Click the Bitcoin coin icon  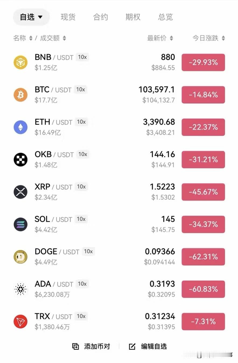pos(20,95)
